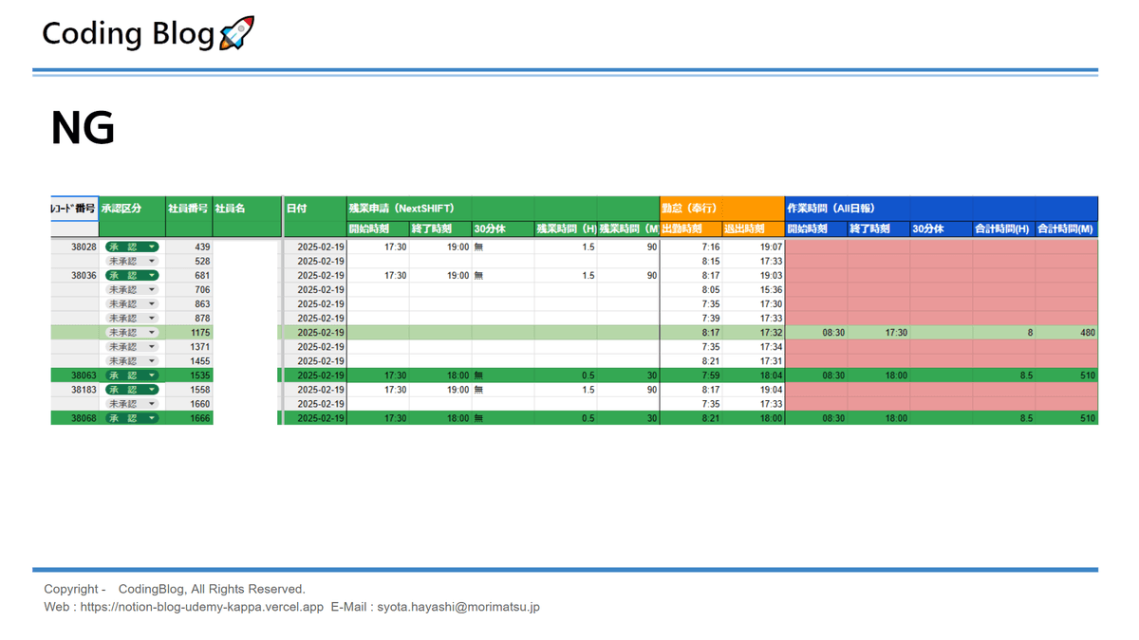The width and height of the screenshot is (1139, 640).
Task: Click the orange 勤怠（奉行） header
Action: tap(689, 208)
